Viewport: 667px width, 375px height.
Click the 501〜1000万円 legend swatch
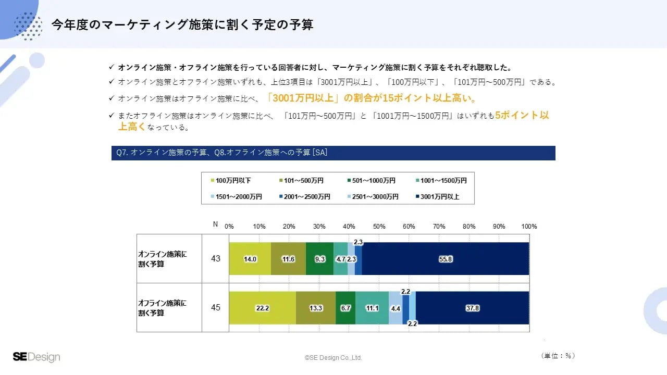click(349, 181)
